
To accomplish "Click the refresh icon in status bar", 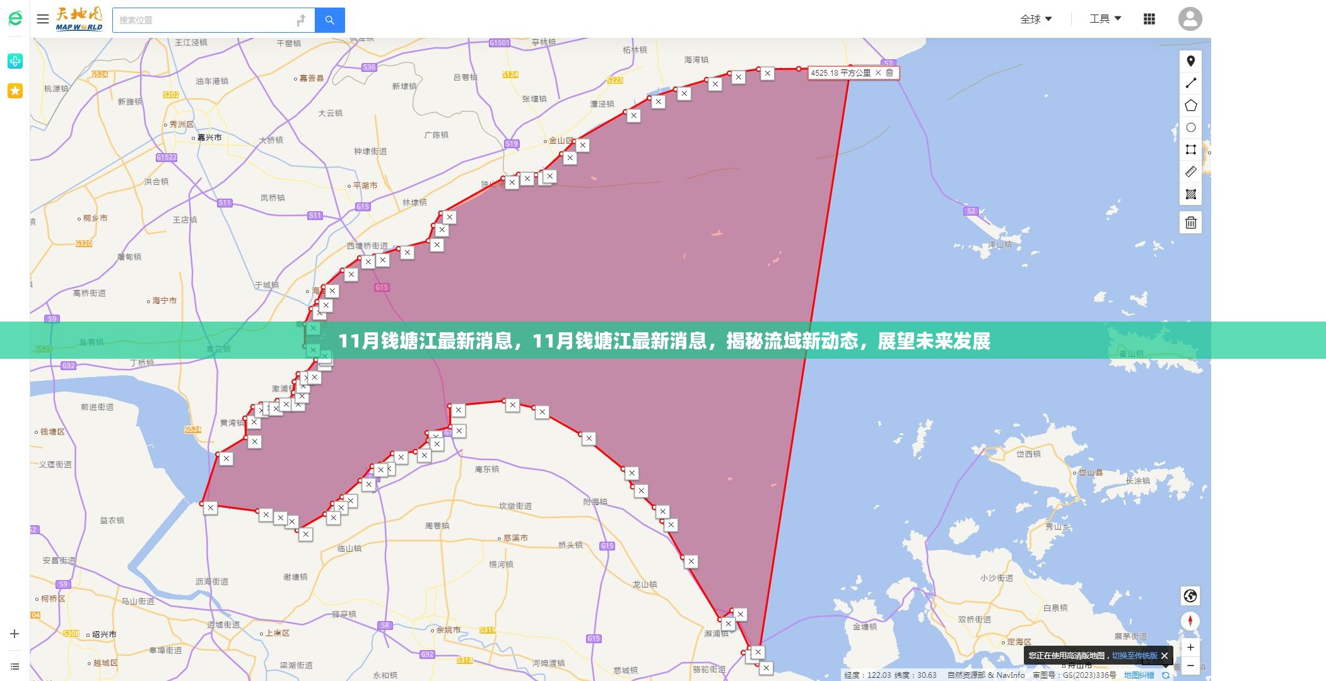I will [x=1166, y=675].
